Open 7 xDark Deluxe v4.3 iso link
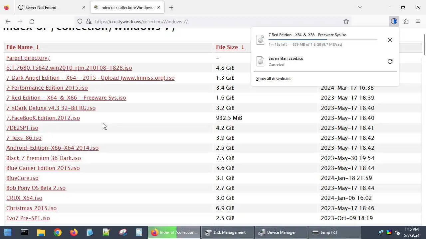 51,108
